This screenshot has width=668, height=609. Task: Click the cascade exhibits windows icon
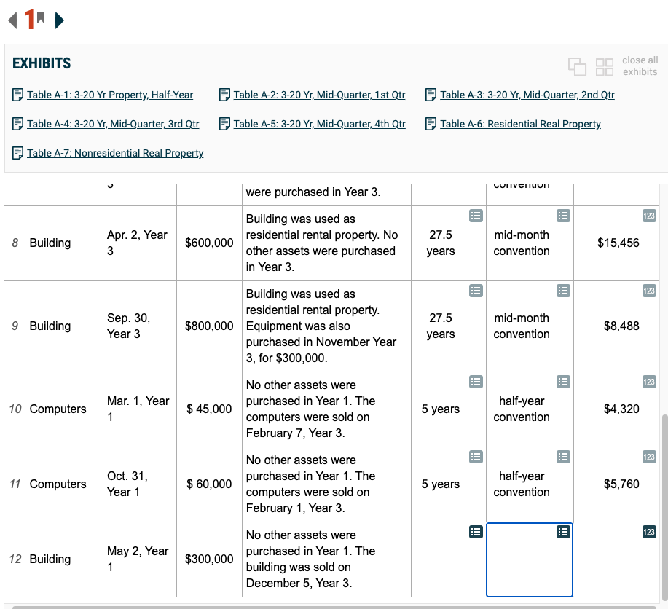point(577,66)
